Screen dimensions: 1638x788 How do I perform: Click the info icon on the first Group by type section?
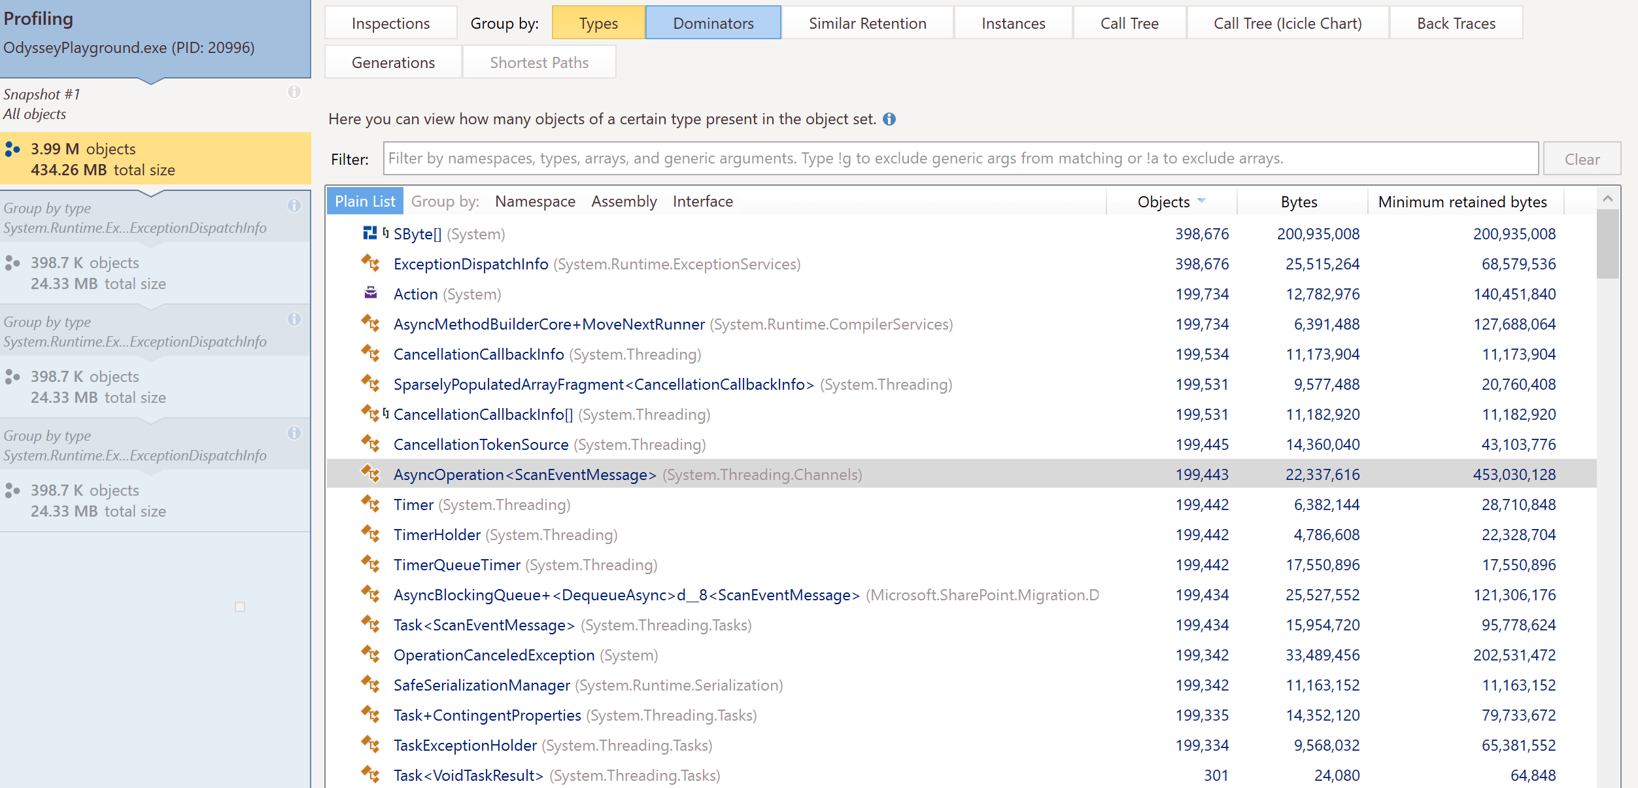point(296,205)
